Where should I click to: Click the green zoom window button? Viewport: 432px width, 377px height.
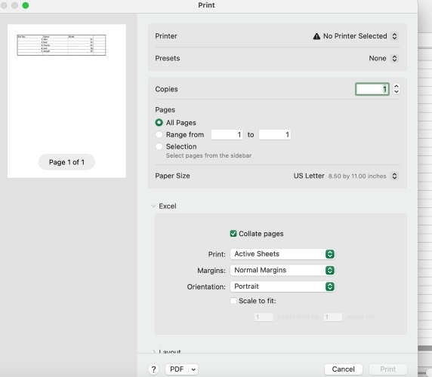[26, 5]
